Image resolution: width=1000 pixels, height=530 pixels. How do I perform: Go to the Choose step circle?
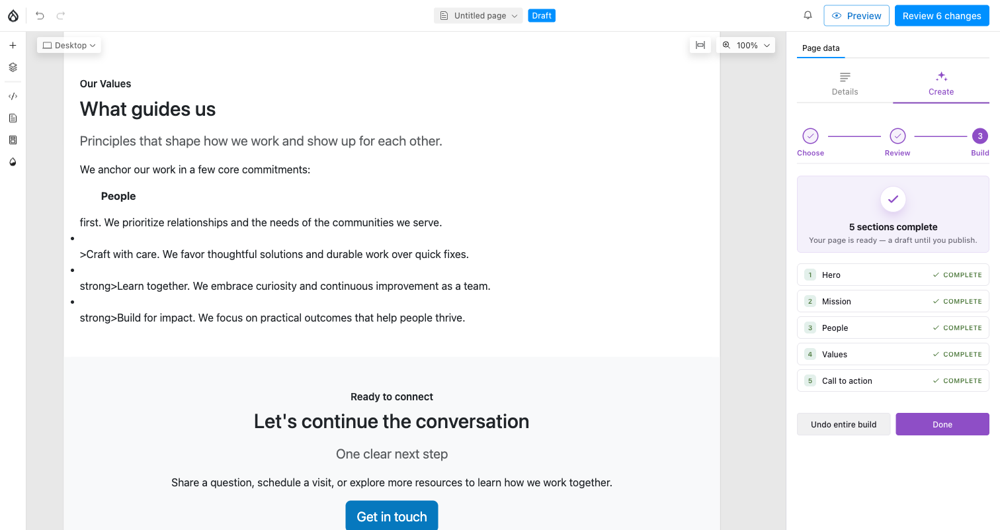[810, 136]
